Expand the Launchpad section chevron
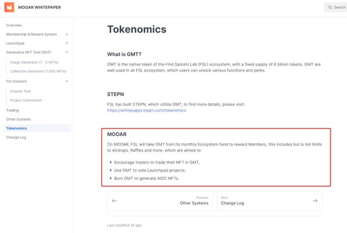The width and height of the screenshot is (347, 233). 67,43
